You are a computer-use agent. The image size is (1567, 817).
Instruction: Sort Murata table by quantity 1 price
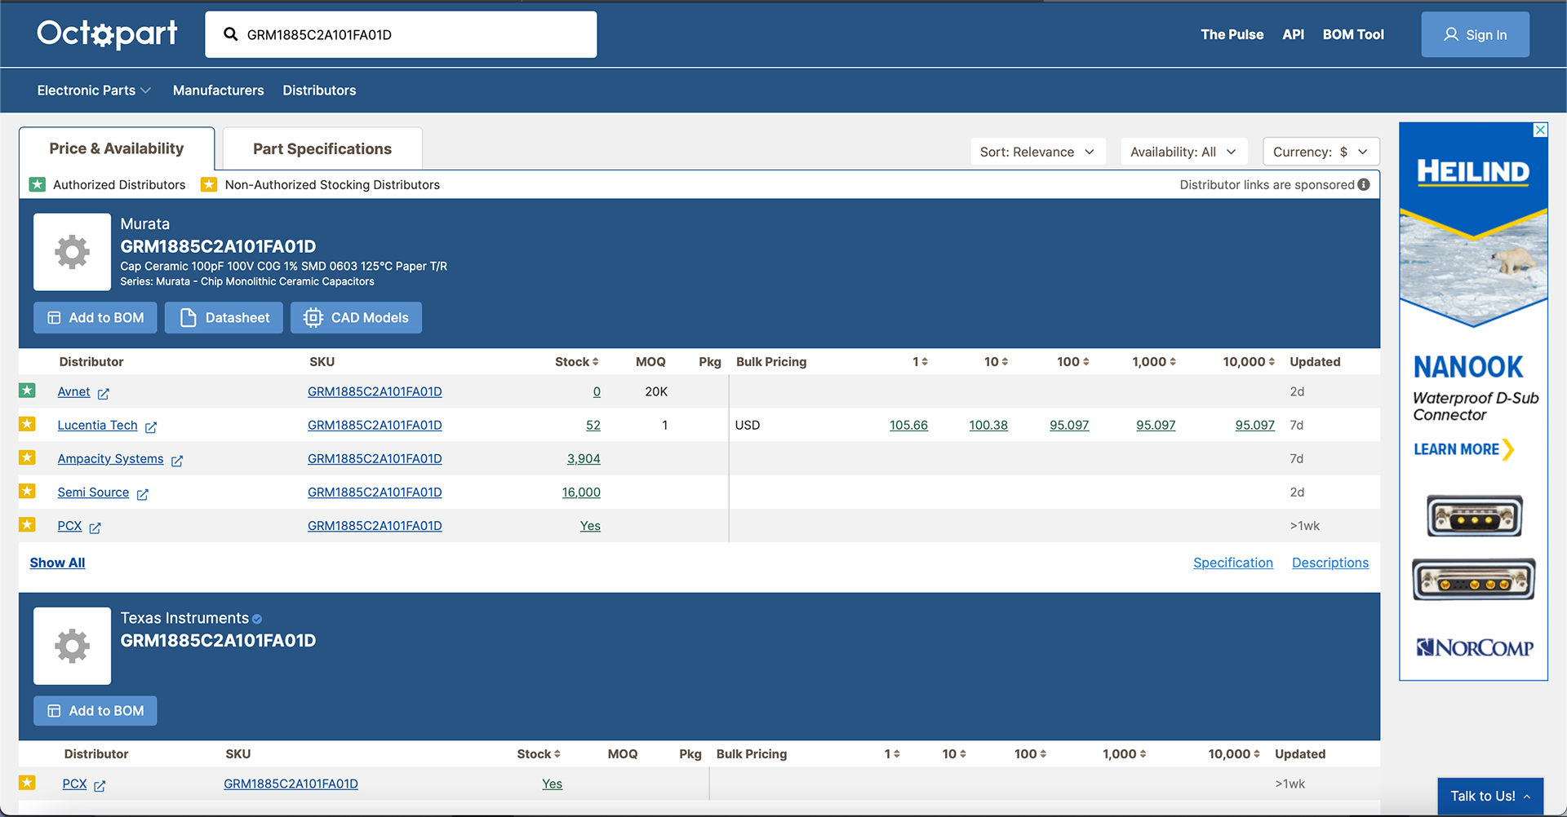click(x=925, y=362)
